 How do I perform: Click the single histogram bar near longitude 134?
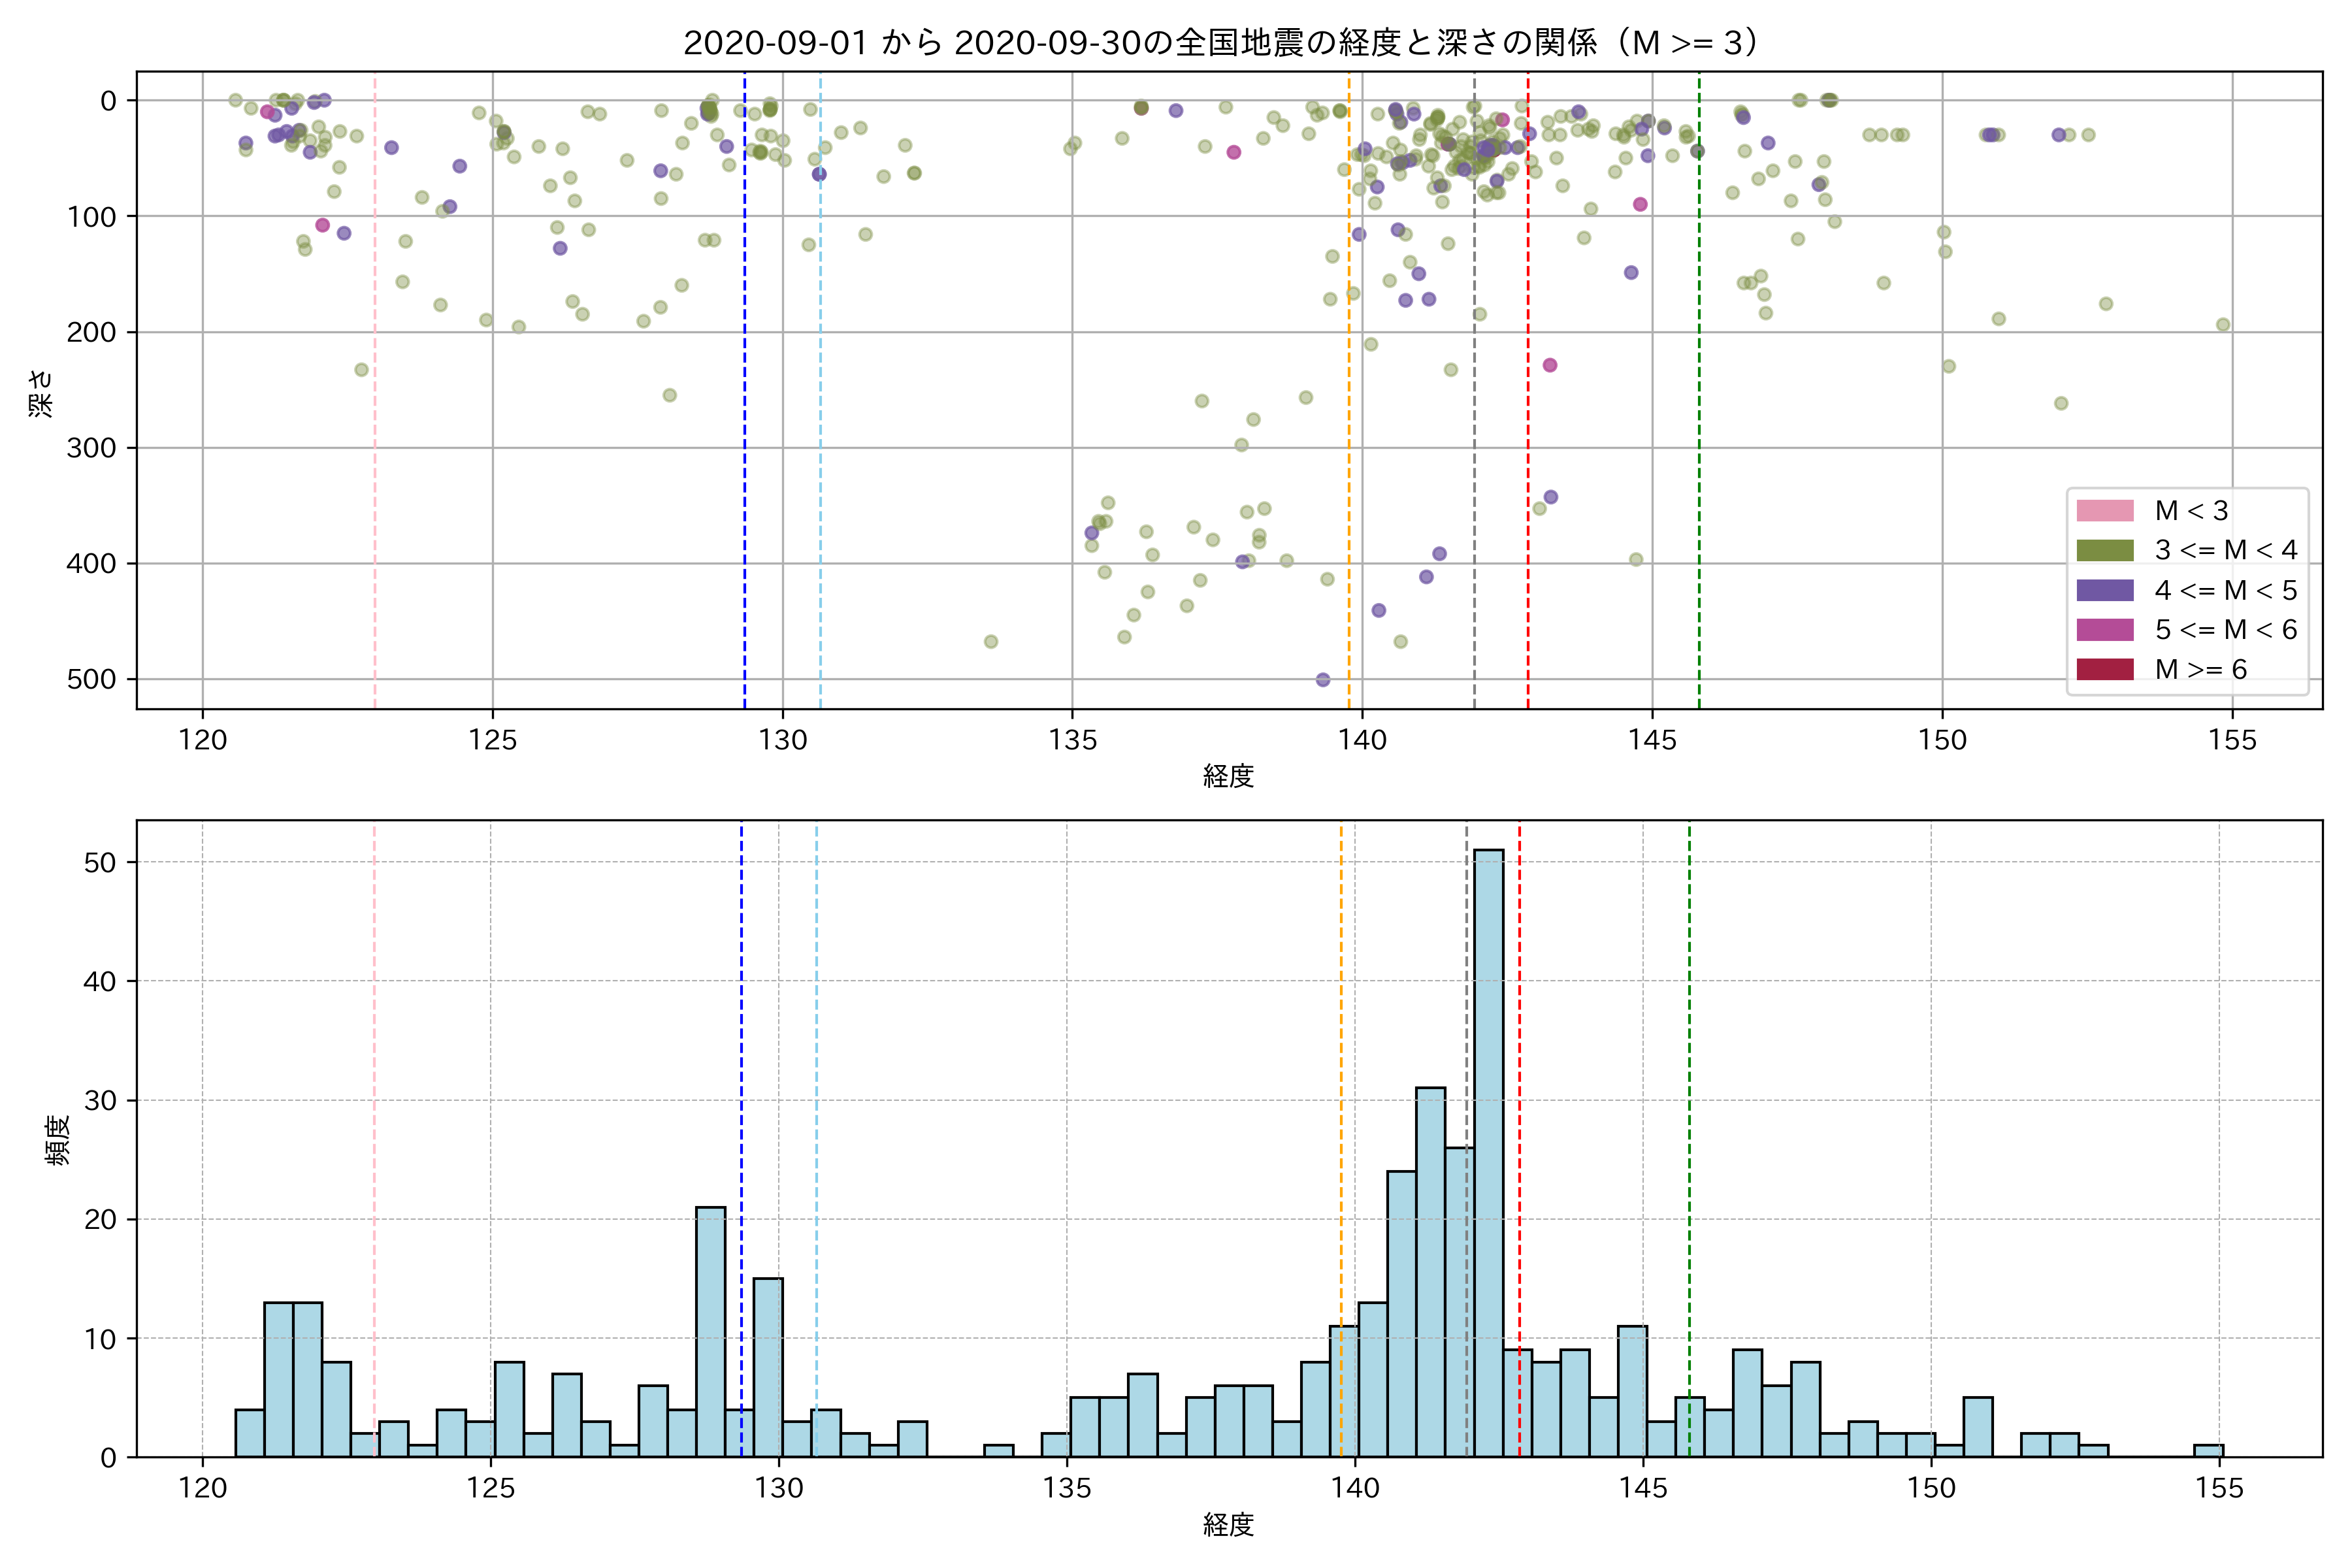coord(998,1451)
